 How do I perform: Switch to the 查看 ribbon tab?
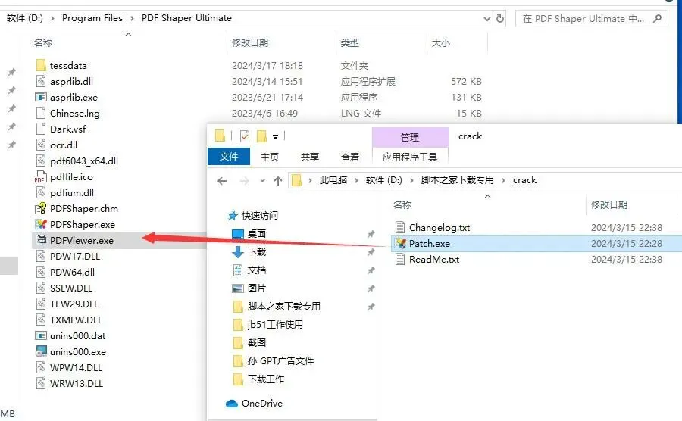(349, 157)
